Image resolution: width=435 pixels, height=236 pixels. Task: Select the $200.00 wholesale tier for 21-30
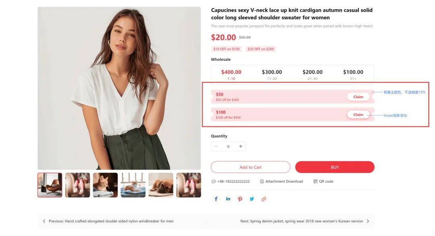[x=313, y=74]
